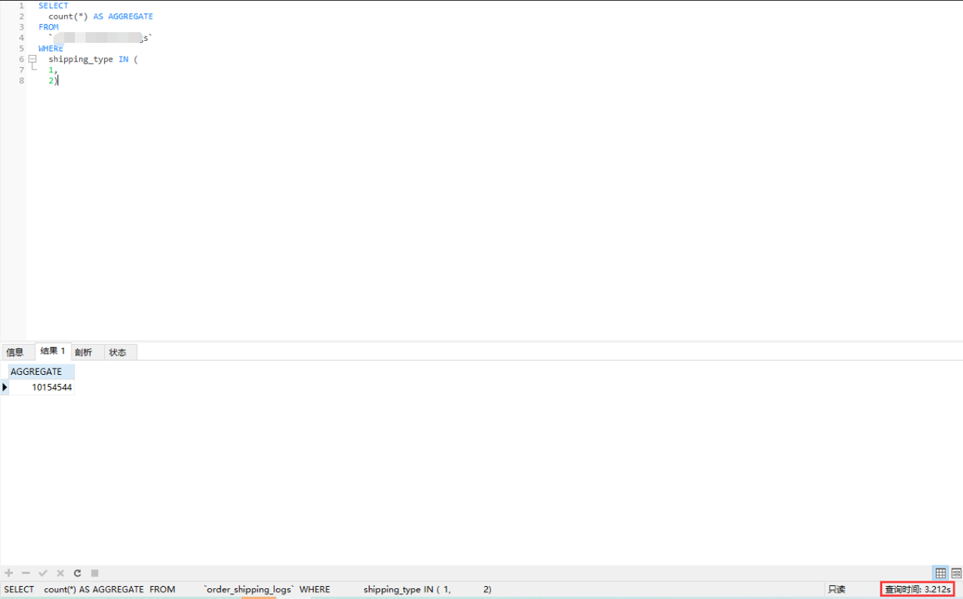This screenshot has height=599, width=963.
Task: Select the row indicator arrow for 10154544
Action: pyautogui.click(x=4, y=388)
